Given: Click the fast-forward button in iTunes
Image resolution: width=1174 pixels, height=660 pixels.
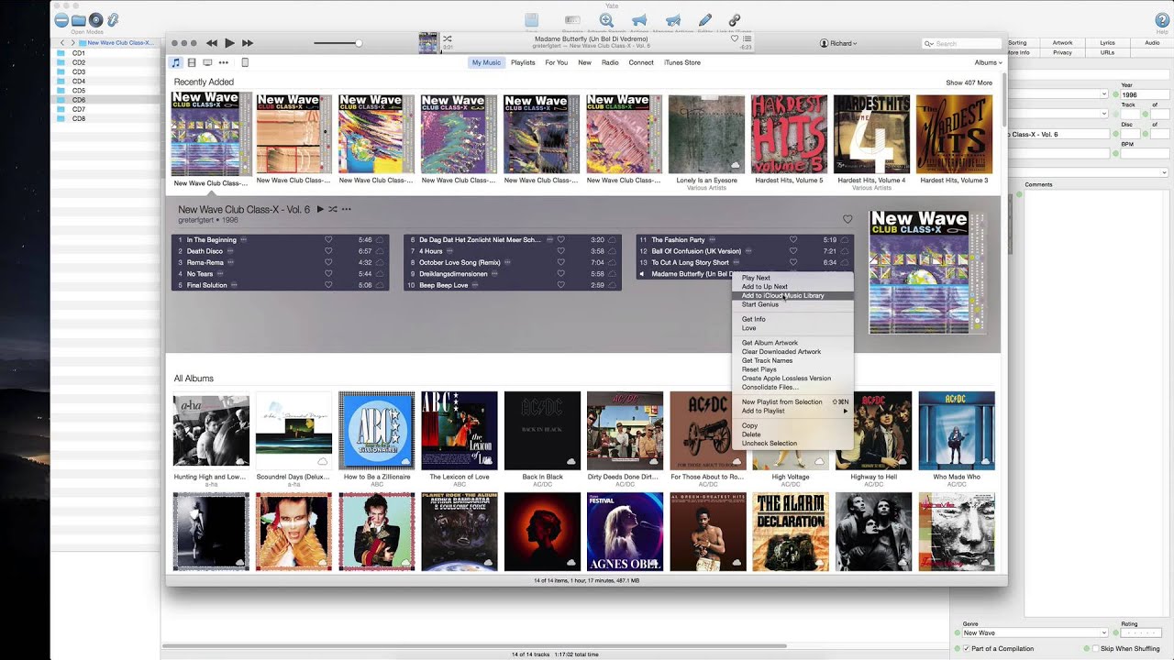Looking at the screenshot, I should pos(248,43).
